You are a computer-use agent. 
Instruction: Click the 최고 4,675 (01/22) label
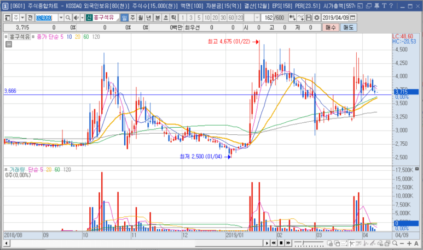[229, 41]
